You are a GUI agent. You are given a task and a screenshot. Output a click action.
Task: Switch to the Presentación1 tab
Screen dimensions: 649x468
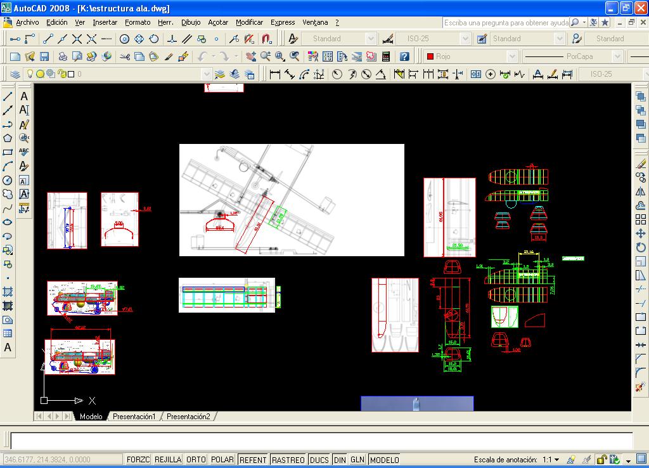tap(134, 417)
